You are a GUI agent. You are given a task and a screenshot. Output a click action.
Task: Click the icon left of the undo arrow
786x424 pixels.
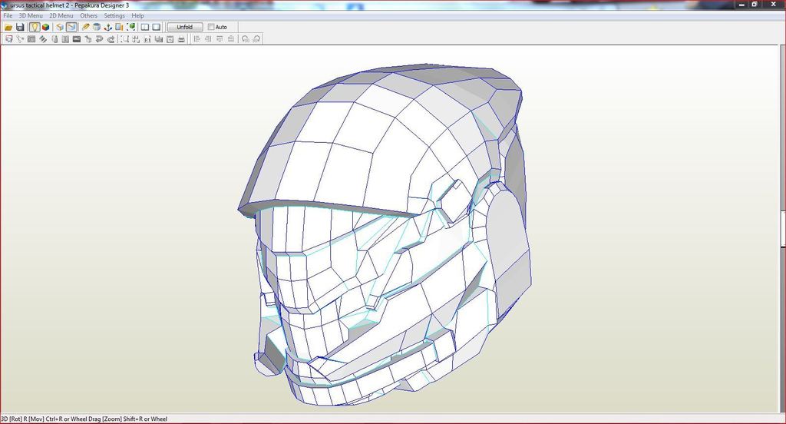coord(88,39)
